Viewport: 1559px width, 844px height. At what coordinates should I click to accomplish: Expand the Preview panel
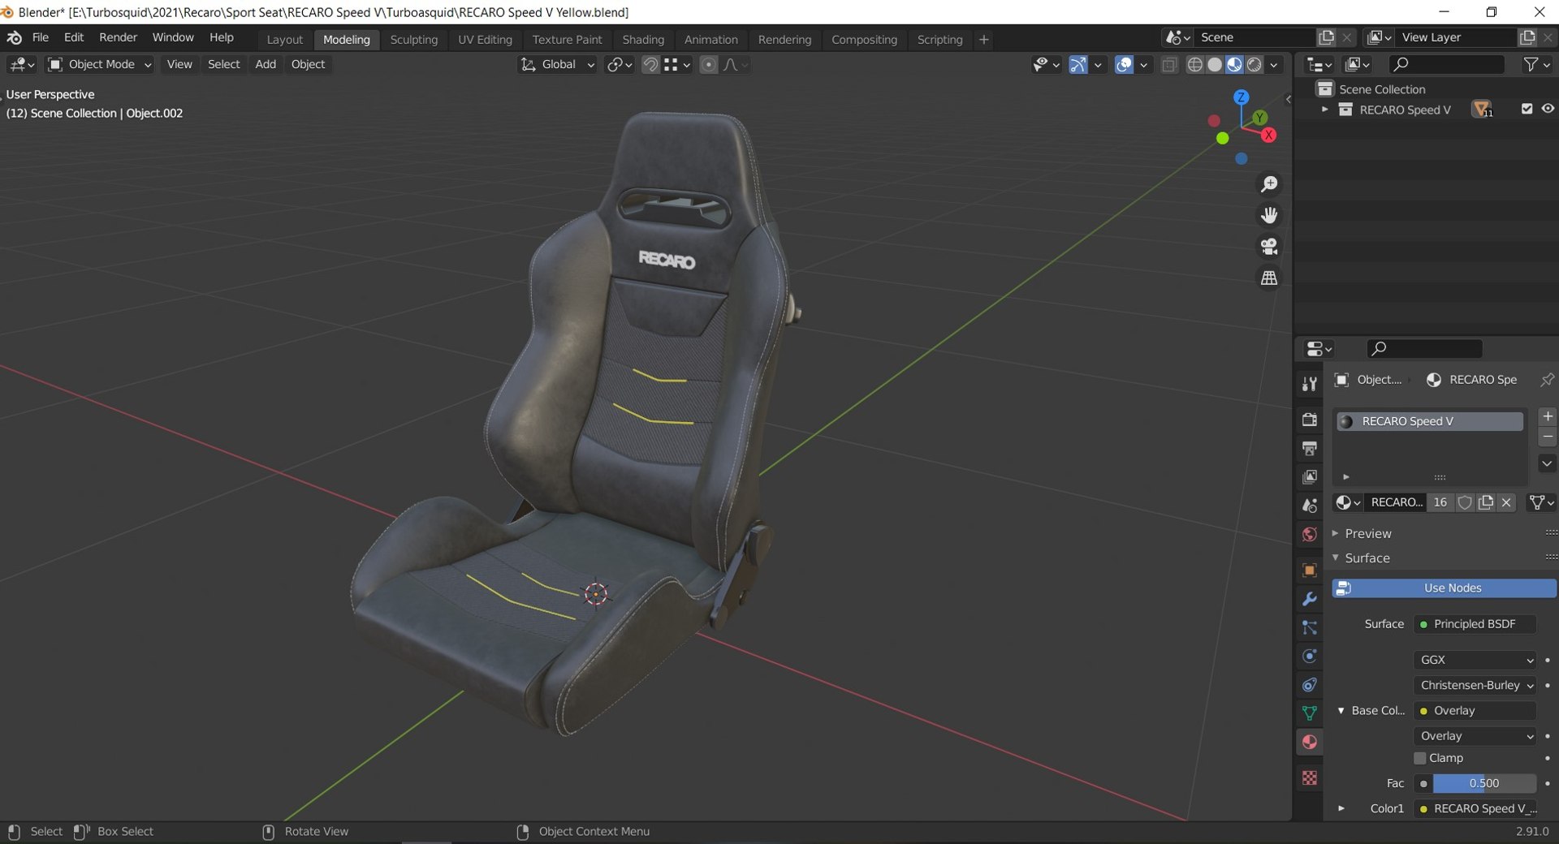coord(1367,533)
